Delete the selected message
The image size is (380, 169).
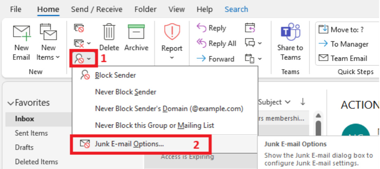coord(109,38)
